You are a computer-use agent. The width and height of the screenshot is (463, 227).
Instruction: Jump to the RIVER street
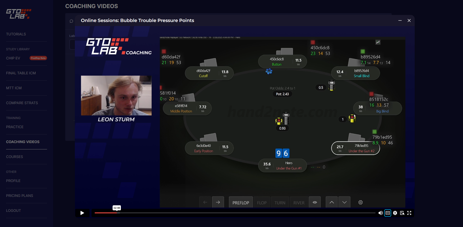point(299,202)
